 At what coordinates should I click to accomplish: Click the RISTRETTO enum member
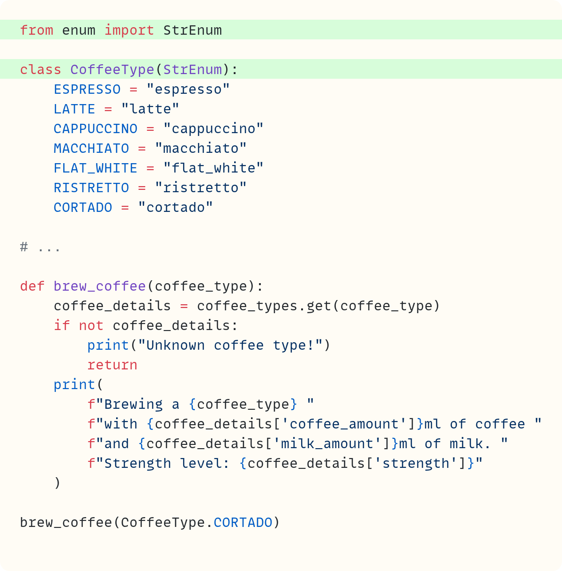91,188
